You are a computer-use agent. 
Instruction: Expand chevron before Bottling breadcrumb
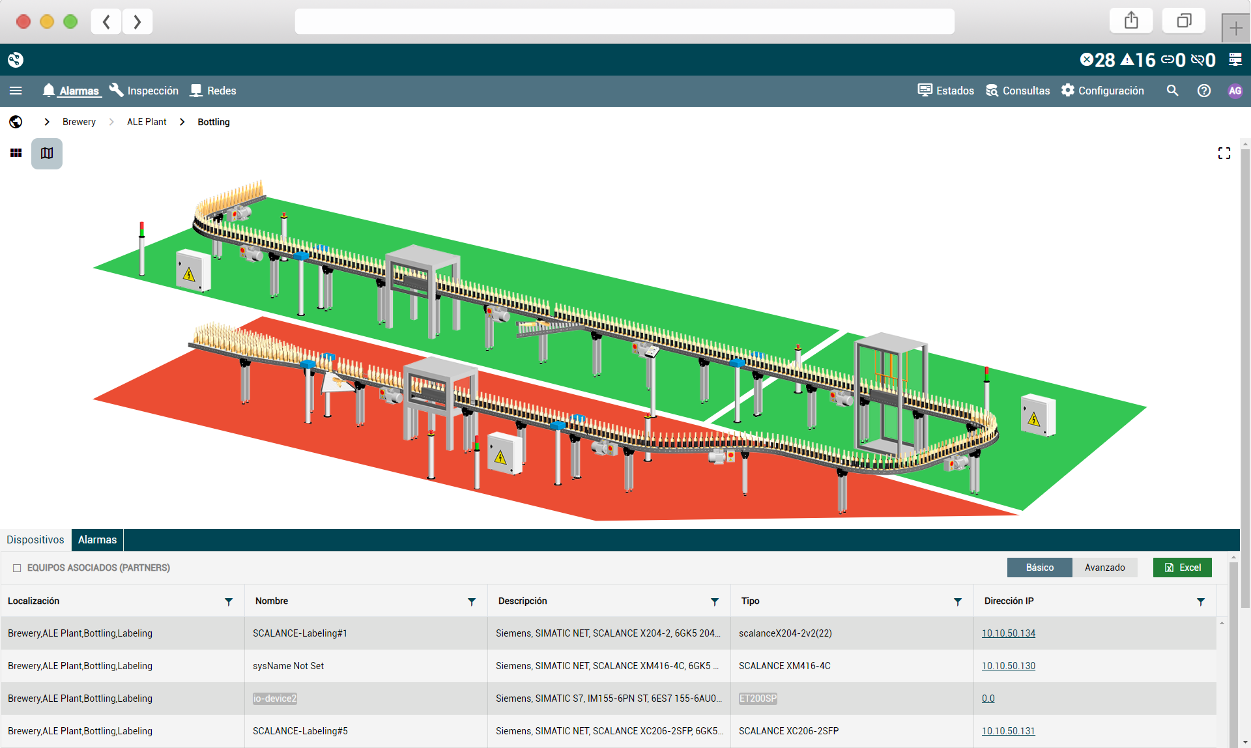(182, 122)
